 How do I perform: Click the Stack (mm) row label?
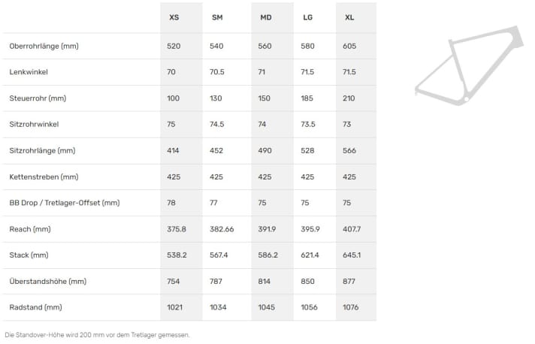[x=29, y=255]
